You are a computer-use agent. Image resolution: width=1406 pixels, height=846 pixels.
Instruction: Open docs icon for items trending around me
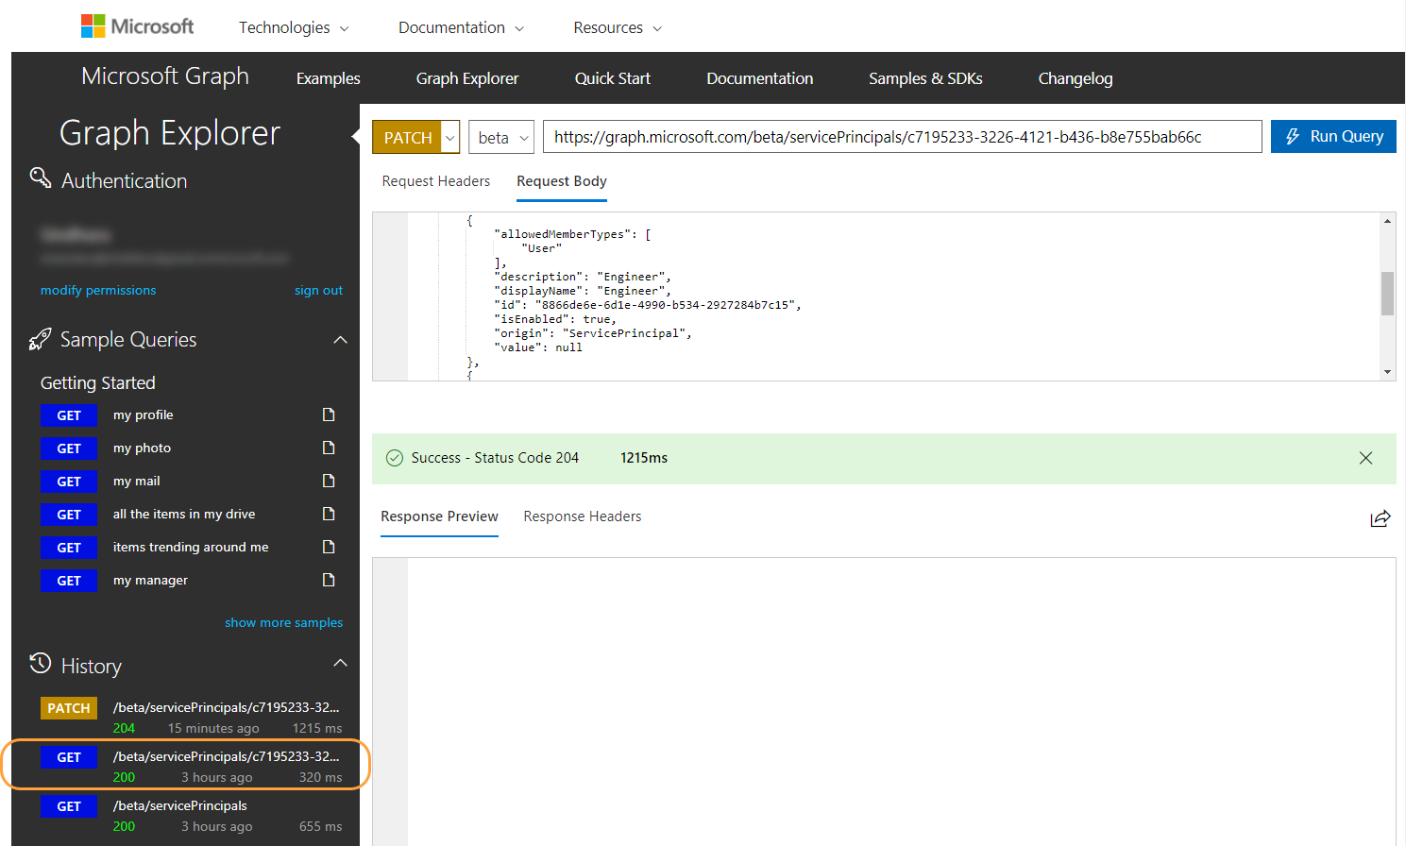(329, 547)
